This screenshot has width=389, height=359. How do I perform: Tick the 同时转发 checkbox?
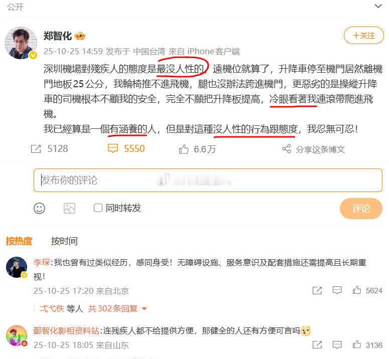[x=98, y=208]
